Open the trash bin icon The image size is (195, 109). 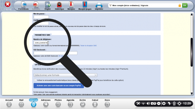click(174, 103)
